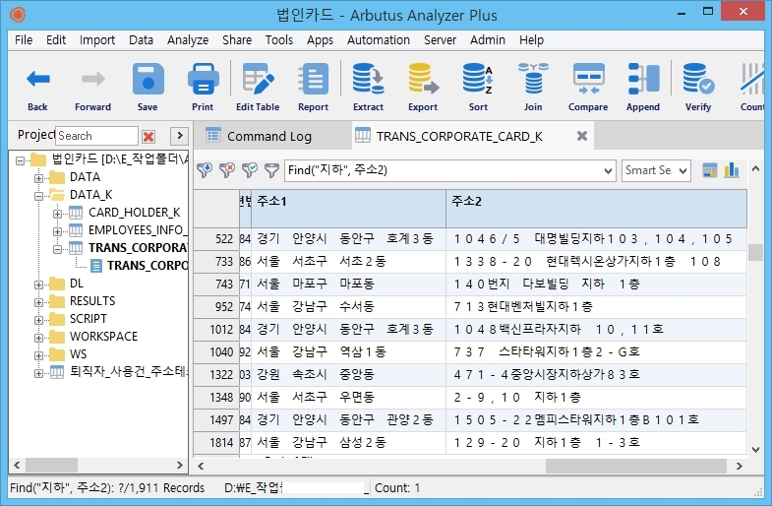Click the project panel right-arrow button
The image size is (772, 506).
coord(179,136)
